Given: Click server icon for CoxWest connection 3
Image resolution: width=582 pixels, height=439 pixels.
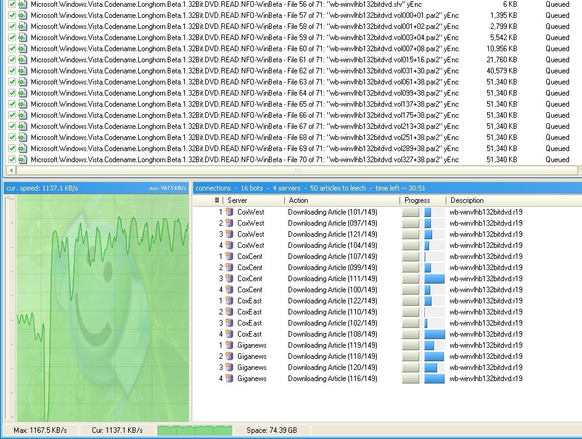Looking at the screenshot, I should 229,234.
